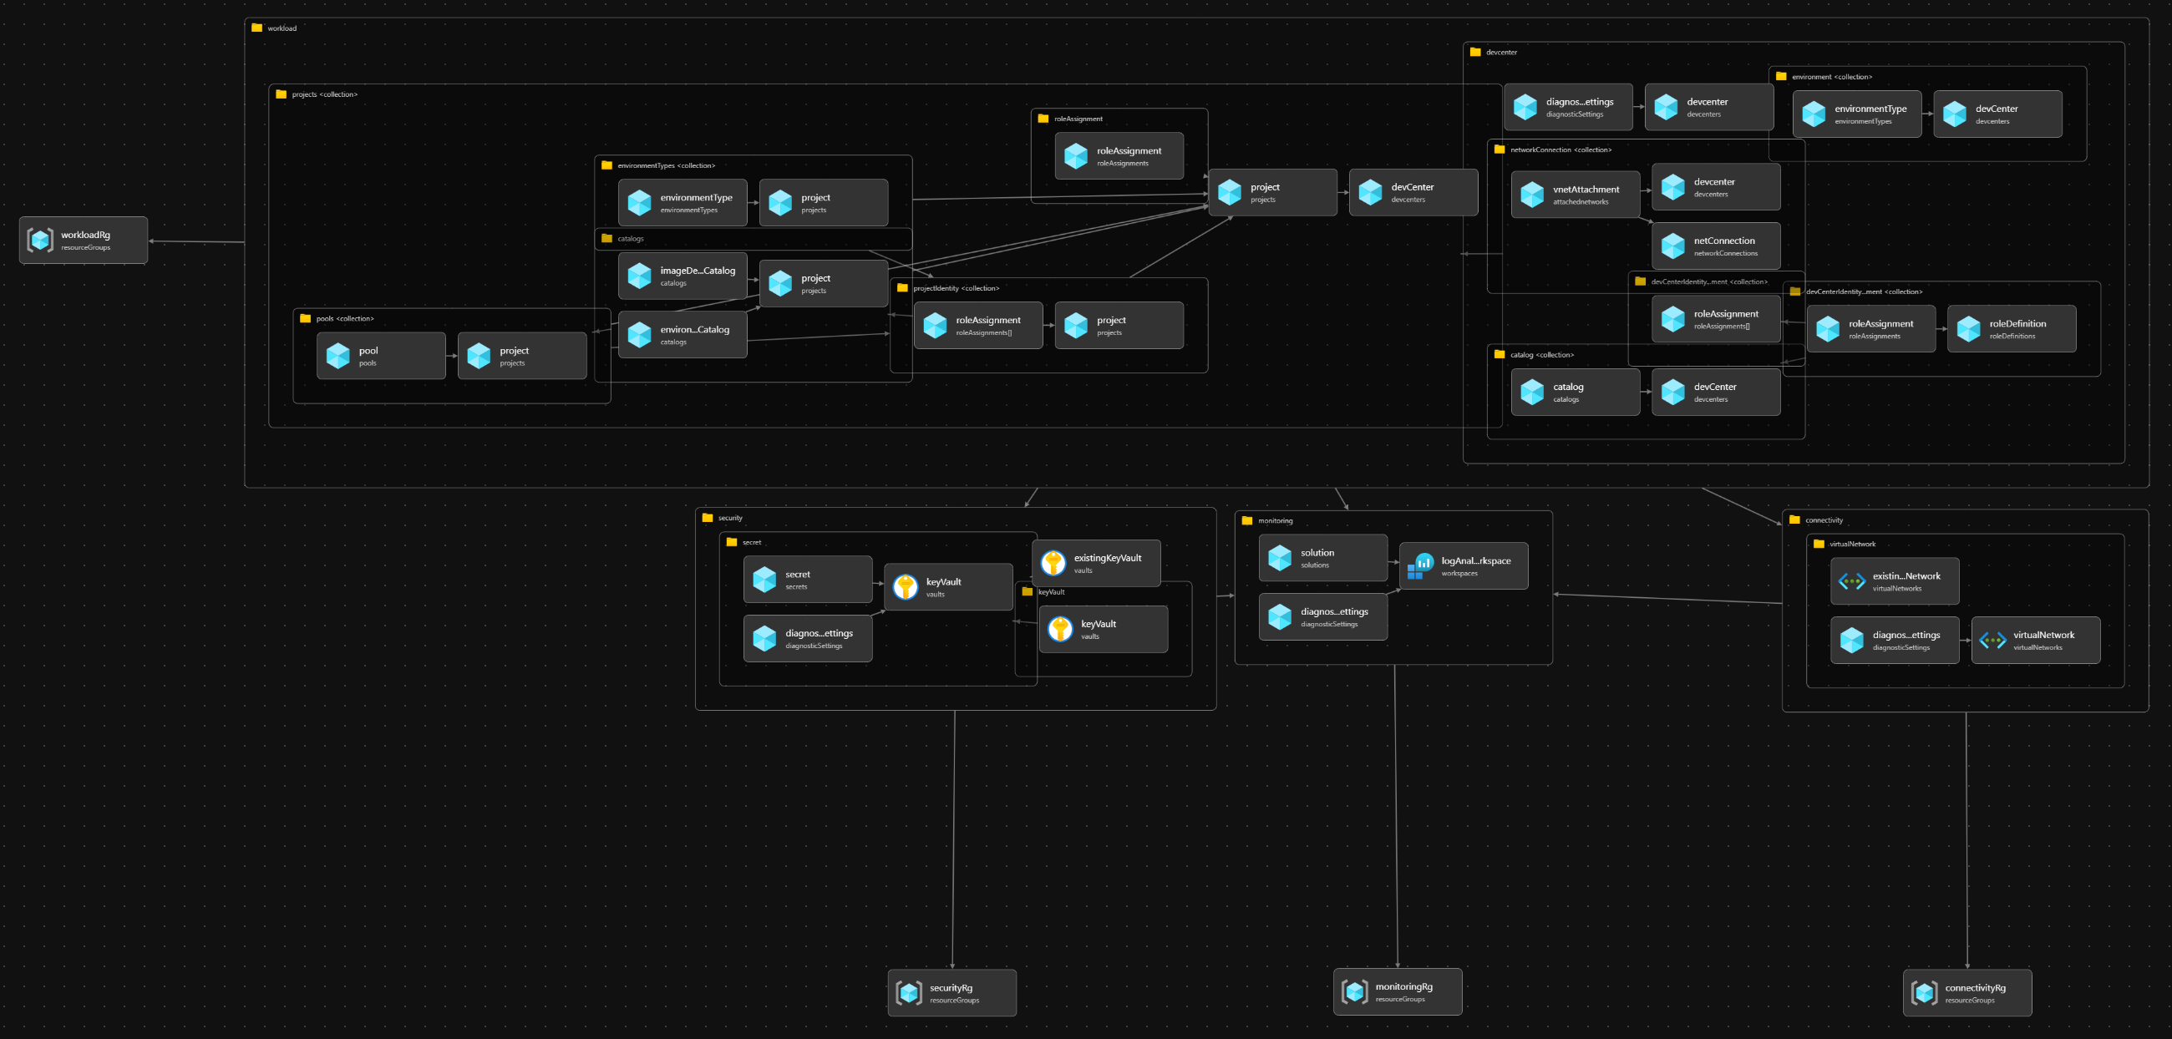Select the catalog <collection> group label
The height and width of the screenshot is (1039, 2172).
point(1542,355)
